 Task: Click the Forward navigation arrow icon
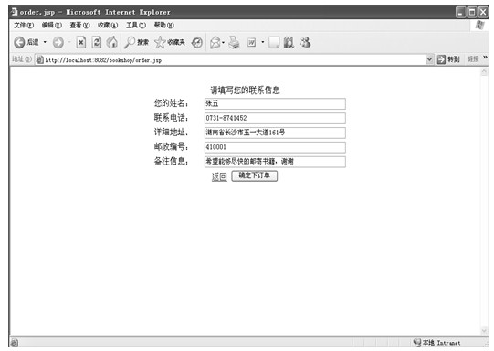[x=58, y=42]
